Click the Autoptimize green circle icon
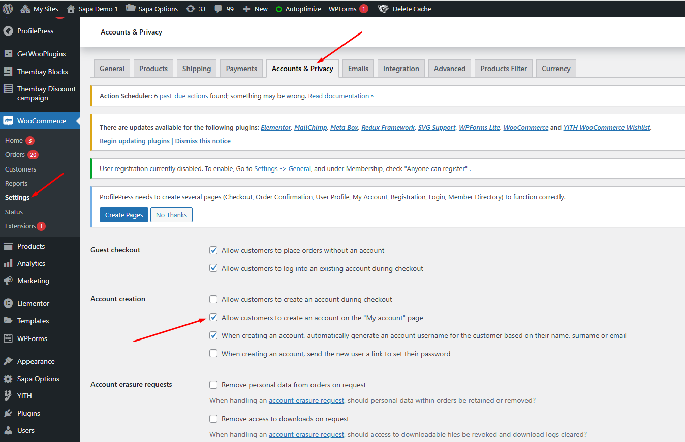The image size is (685, 442). pos(278,9)
